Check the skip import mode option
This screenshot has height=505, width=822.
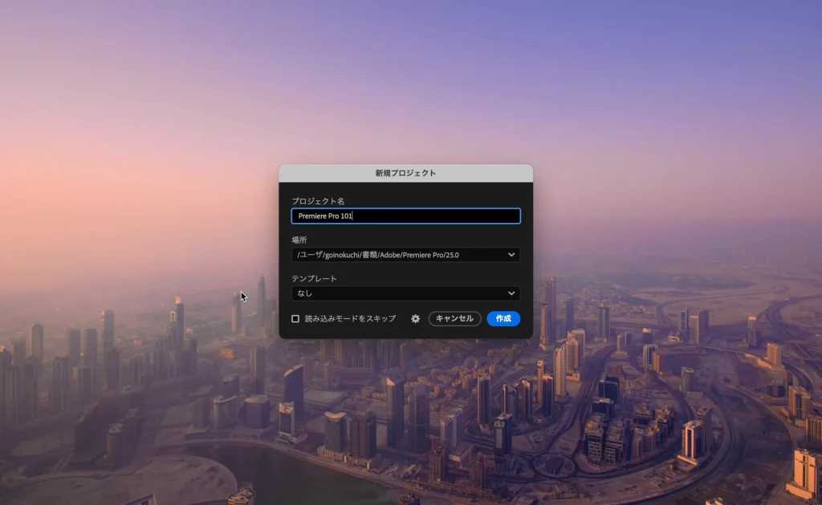(x=295, y=318)
